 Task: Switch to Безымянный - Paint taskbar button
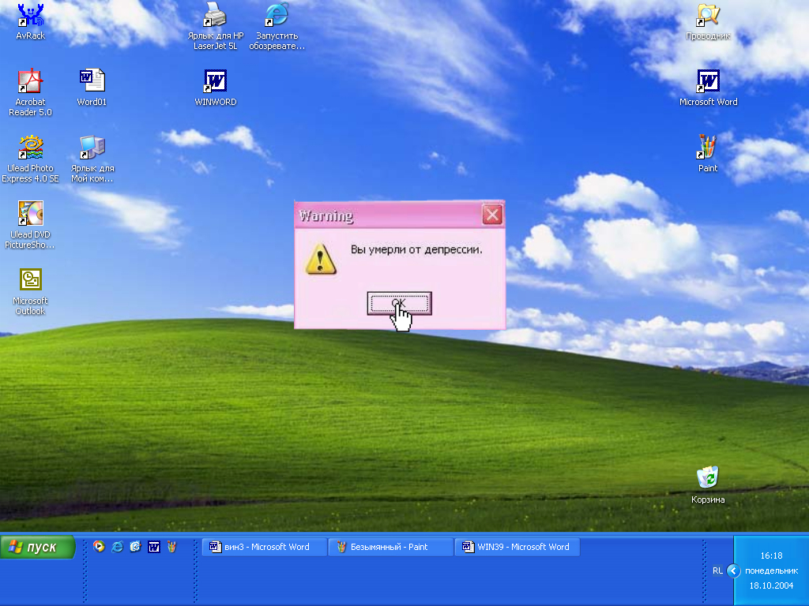(390, 547)
